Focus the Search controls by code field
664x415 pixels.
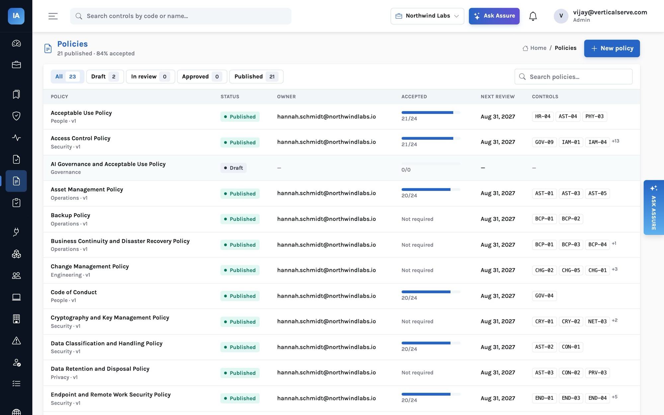[181, 16]
